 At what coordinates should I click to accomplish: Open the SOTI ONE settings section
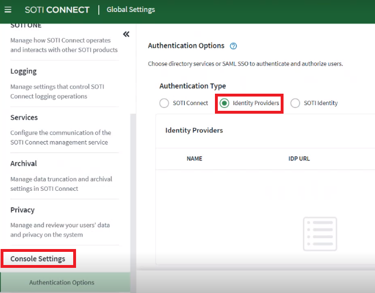[x=26, y=26]
